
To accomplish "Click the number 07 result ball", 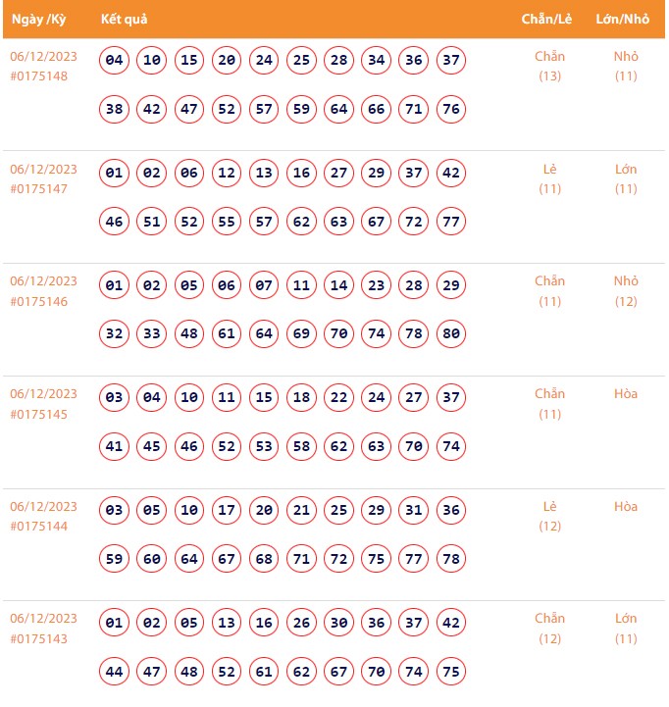I will [x=264, y=285].
